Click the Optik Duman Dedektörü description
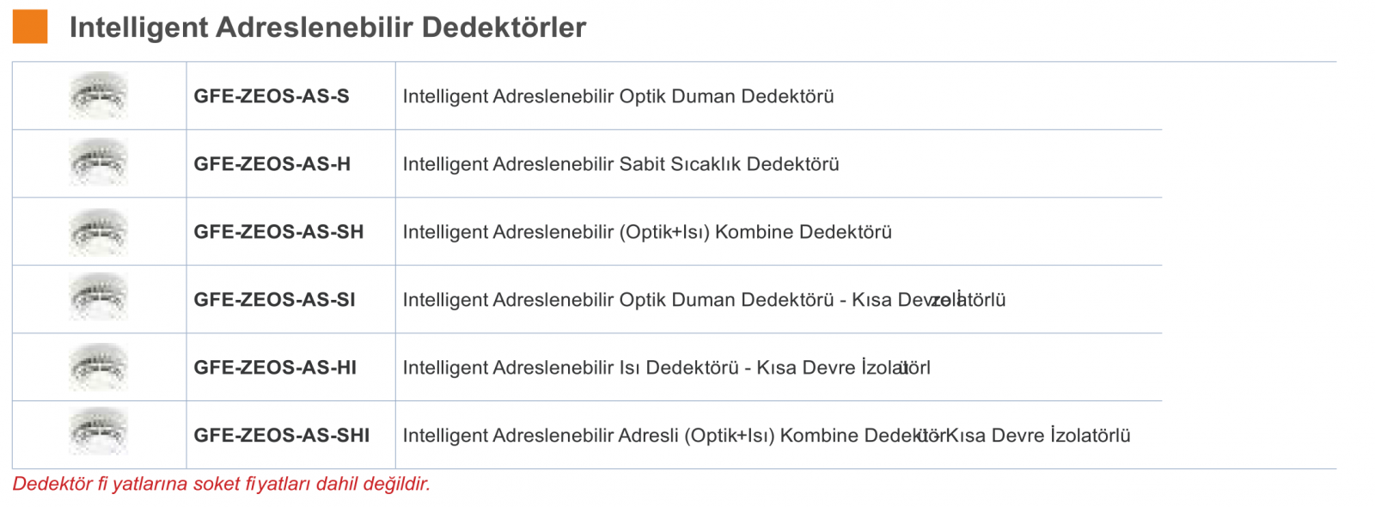This screenshot has width=1375, height=507. coord(619,96)
